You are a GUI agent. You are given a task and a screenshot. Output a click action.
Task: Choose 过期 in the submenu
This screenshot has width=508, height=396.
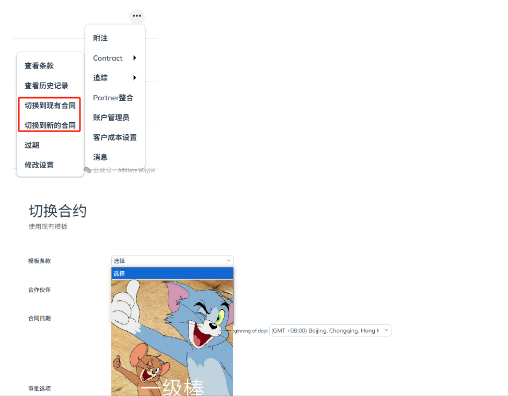[x=32, y=145]
